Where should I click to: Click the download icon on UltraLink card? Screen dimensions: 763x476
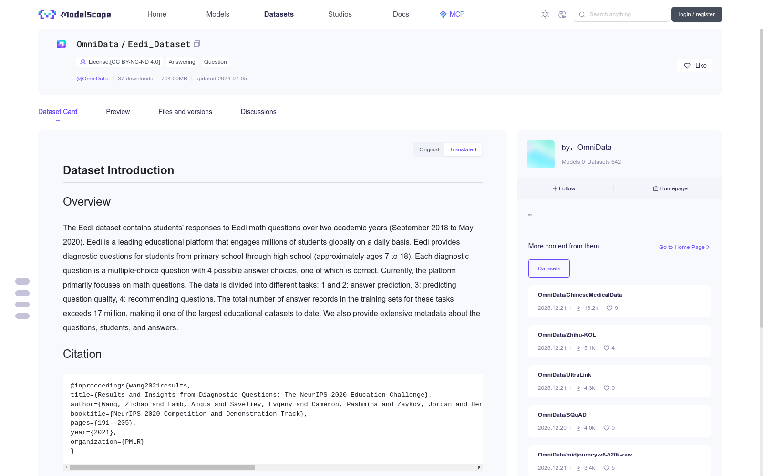578,388
